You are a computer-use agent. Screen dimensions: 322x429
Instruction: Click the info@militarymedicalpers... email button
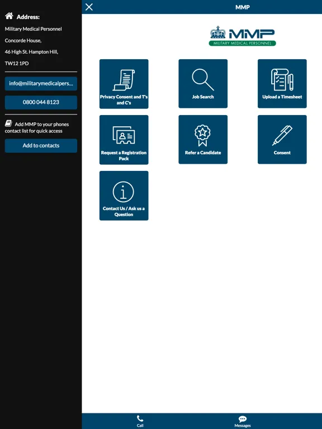(x=41, y=83)
